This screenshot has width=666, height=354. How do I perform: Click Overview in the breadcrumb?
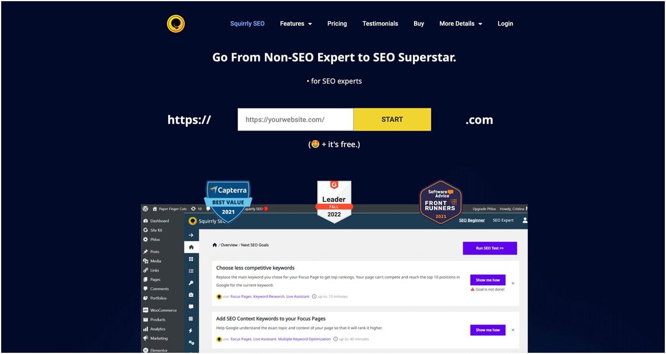click(229, 245)
